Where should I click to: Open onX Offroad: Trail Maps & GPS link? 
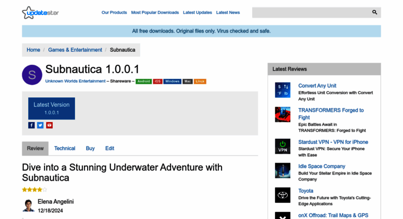point(333,215)
